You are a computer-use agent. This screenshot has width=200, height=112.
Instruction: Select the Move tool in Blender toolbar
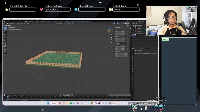coord(5,35)
